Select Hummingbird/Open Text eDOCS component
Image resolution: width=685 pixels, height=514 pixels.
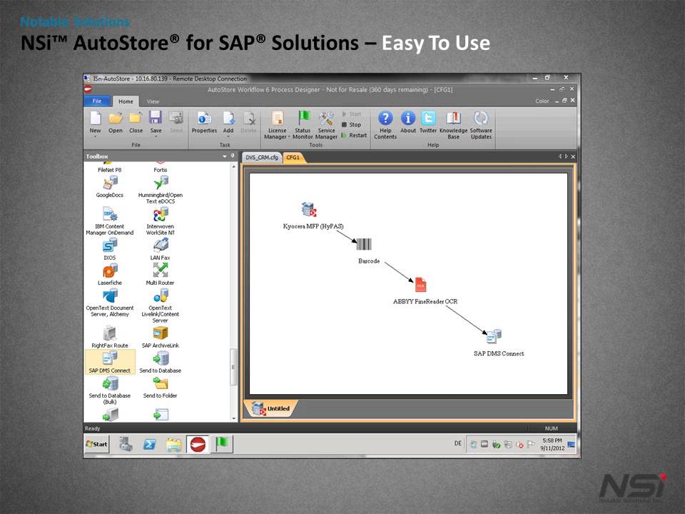[x=161, y=190]
